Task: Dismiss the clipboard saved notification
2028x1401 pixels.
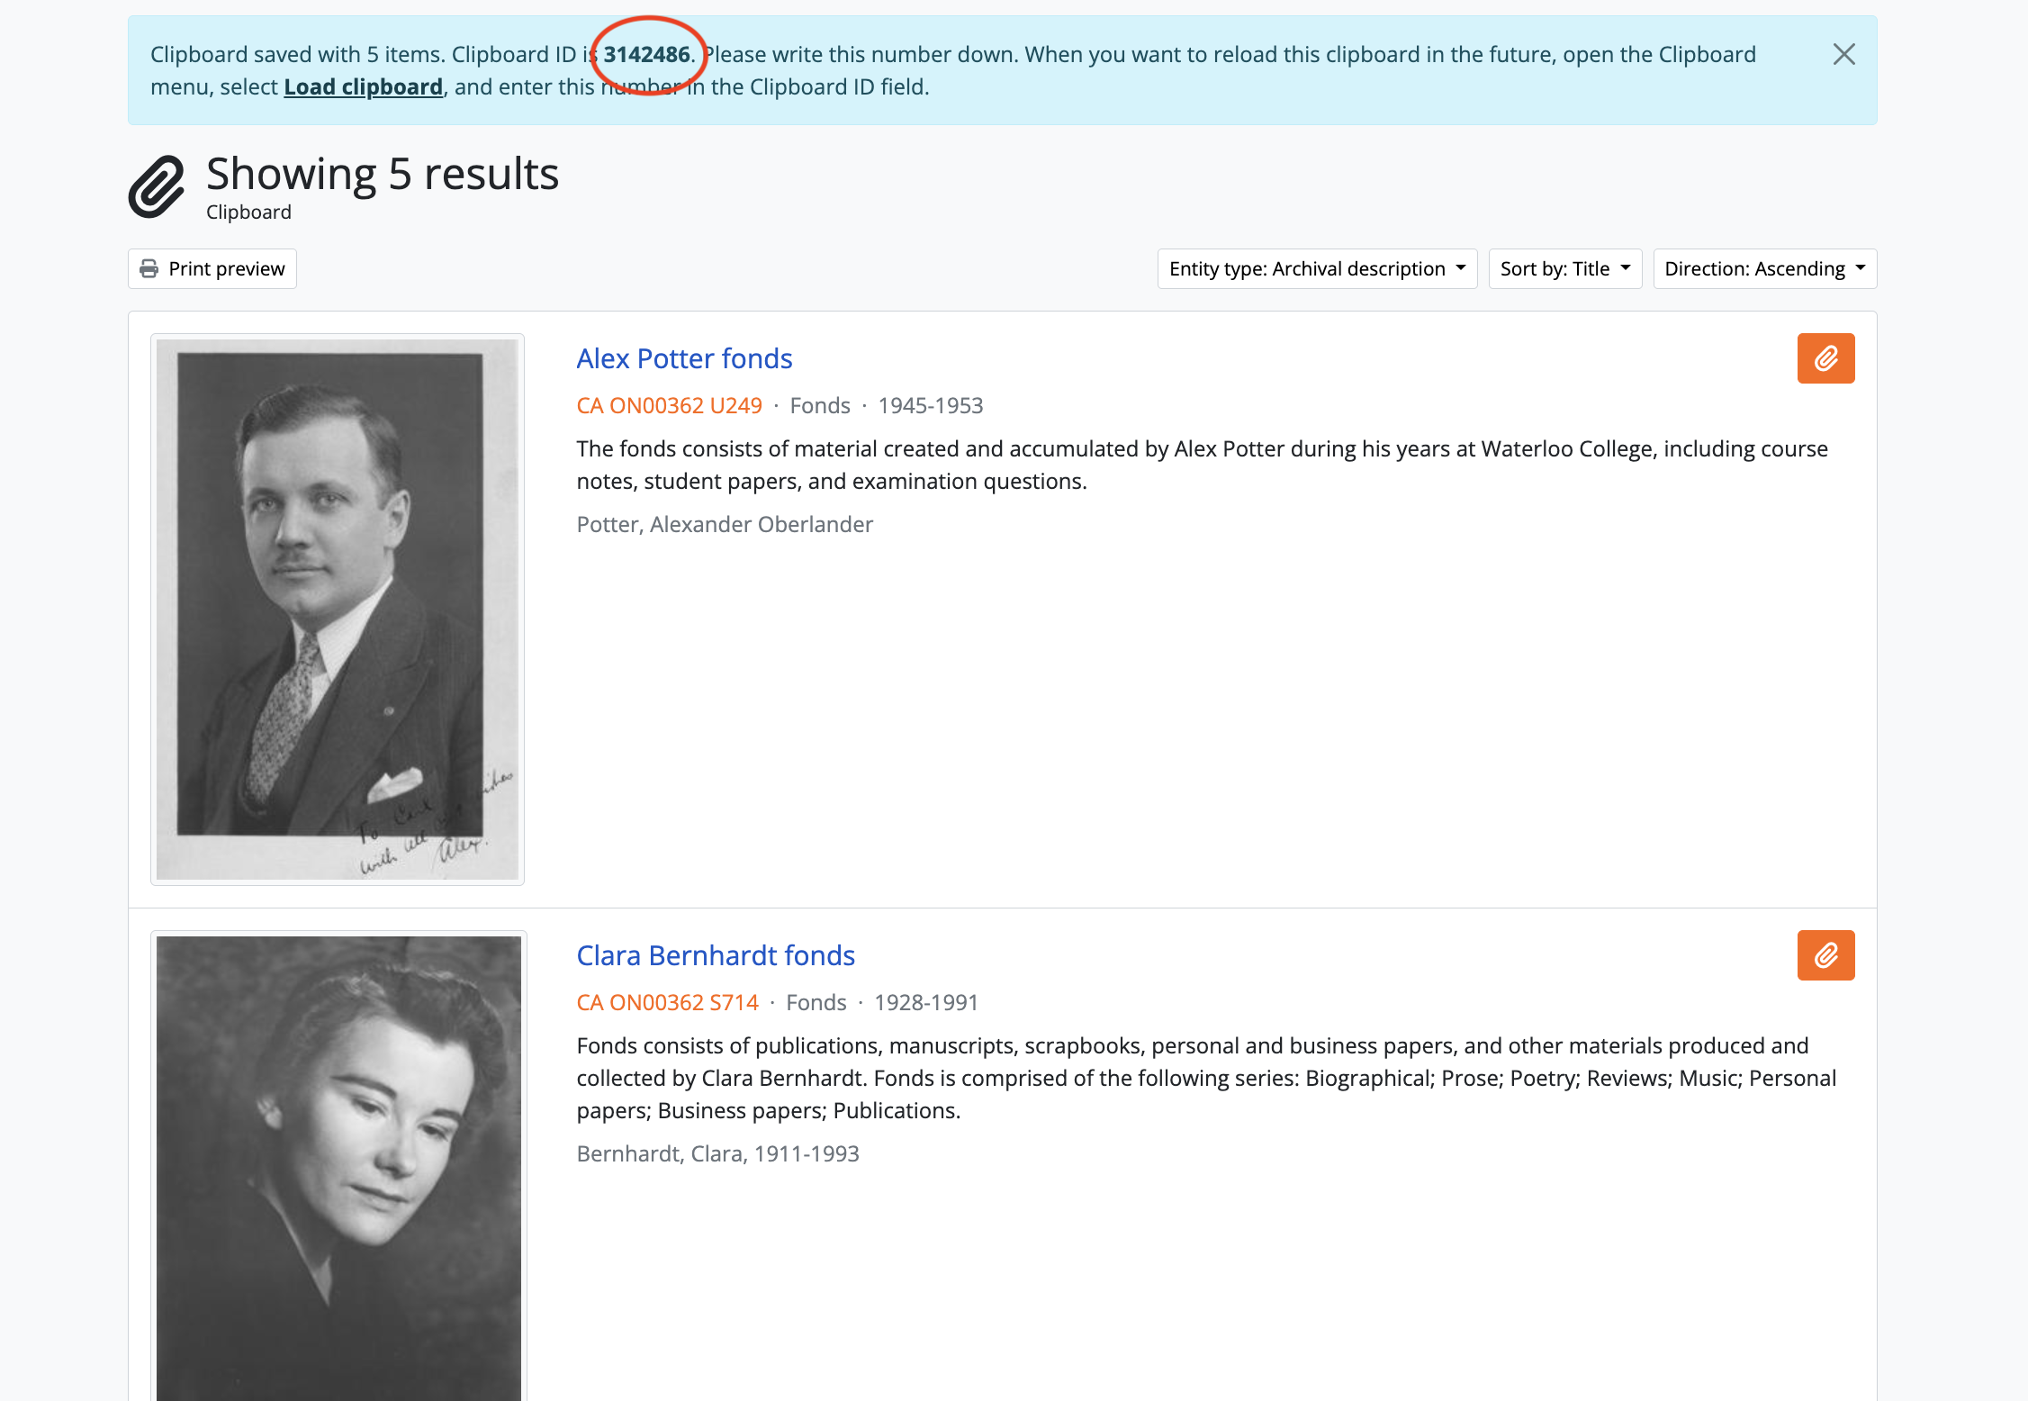Action: (x=1843, y=55)
